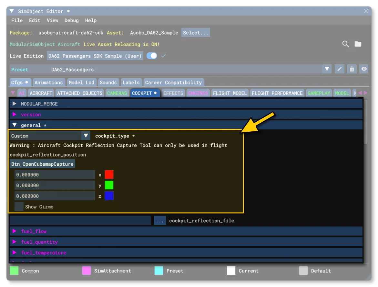The height and width of the screenshot is (287, 378).
Task: Open the Preset dropdown arrow
Action: tap(327, 69)
